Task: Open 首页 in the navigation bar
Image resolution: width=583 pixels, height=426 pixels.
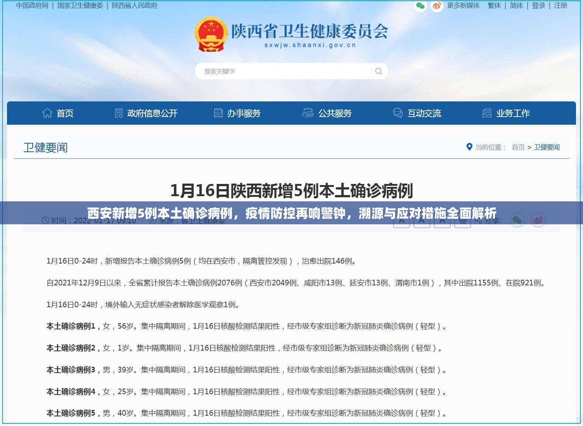Action: pyautogui.click(x=58, y=113)
